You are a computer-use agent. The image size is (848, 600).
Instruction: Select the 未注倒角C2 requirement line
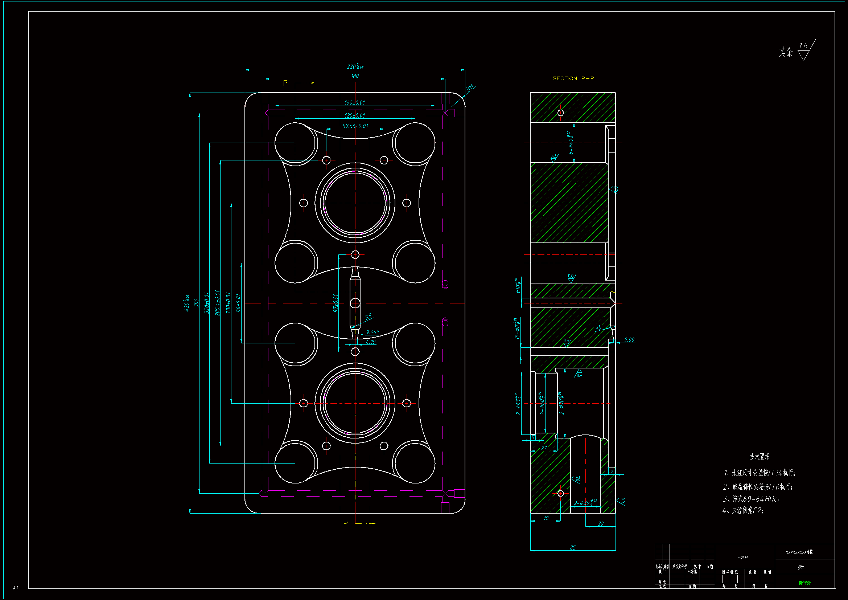(x=743, y=511)
